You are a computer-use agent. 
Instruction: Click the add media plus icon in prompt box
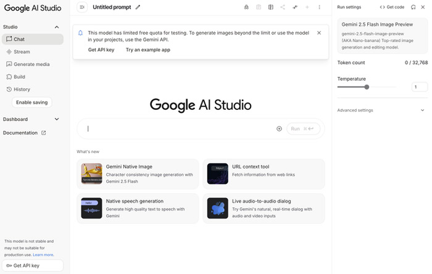279,128
